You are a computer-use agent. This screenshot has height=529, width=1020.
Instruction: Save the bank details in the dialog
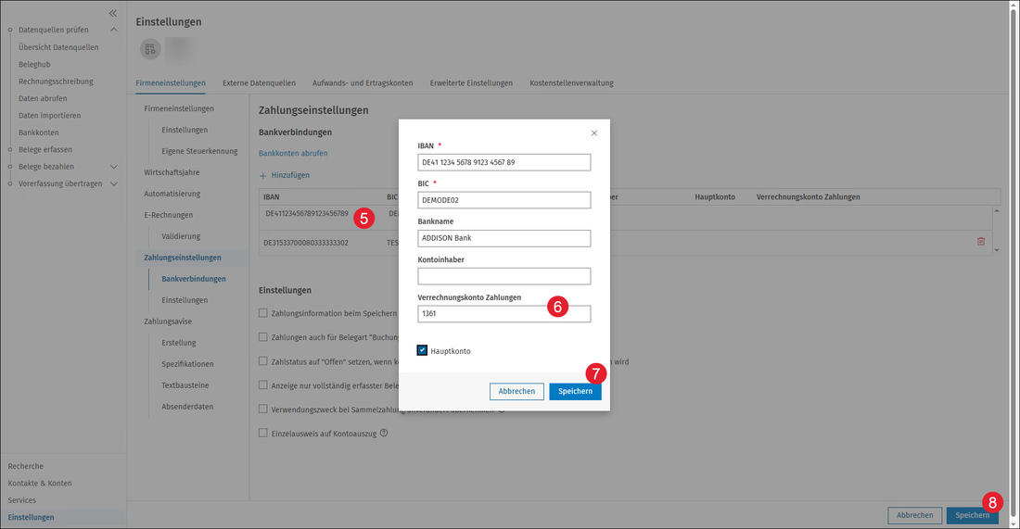point(575,391)
